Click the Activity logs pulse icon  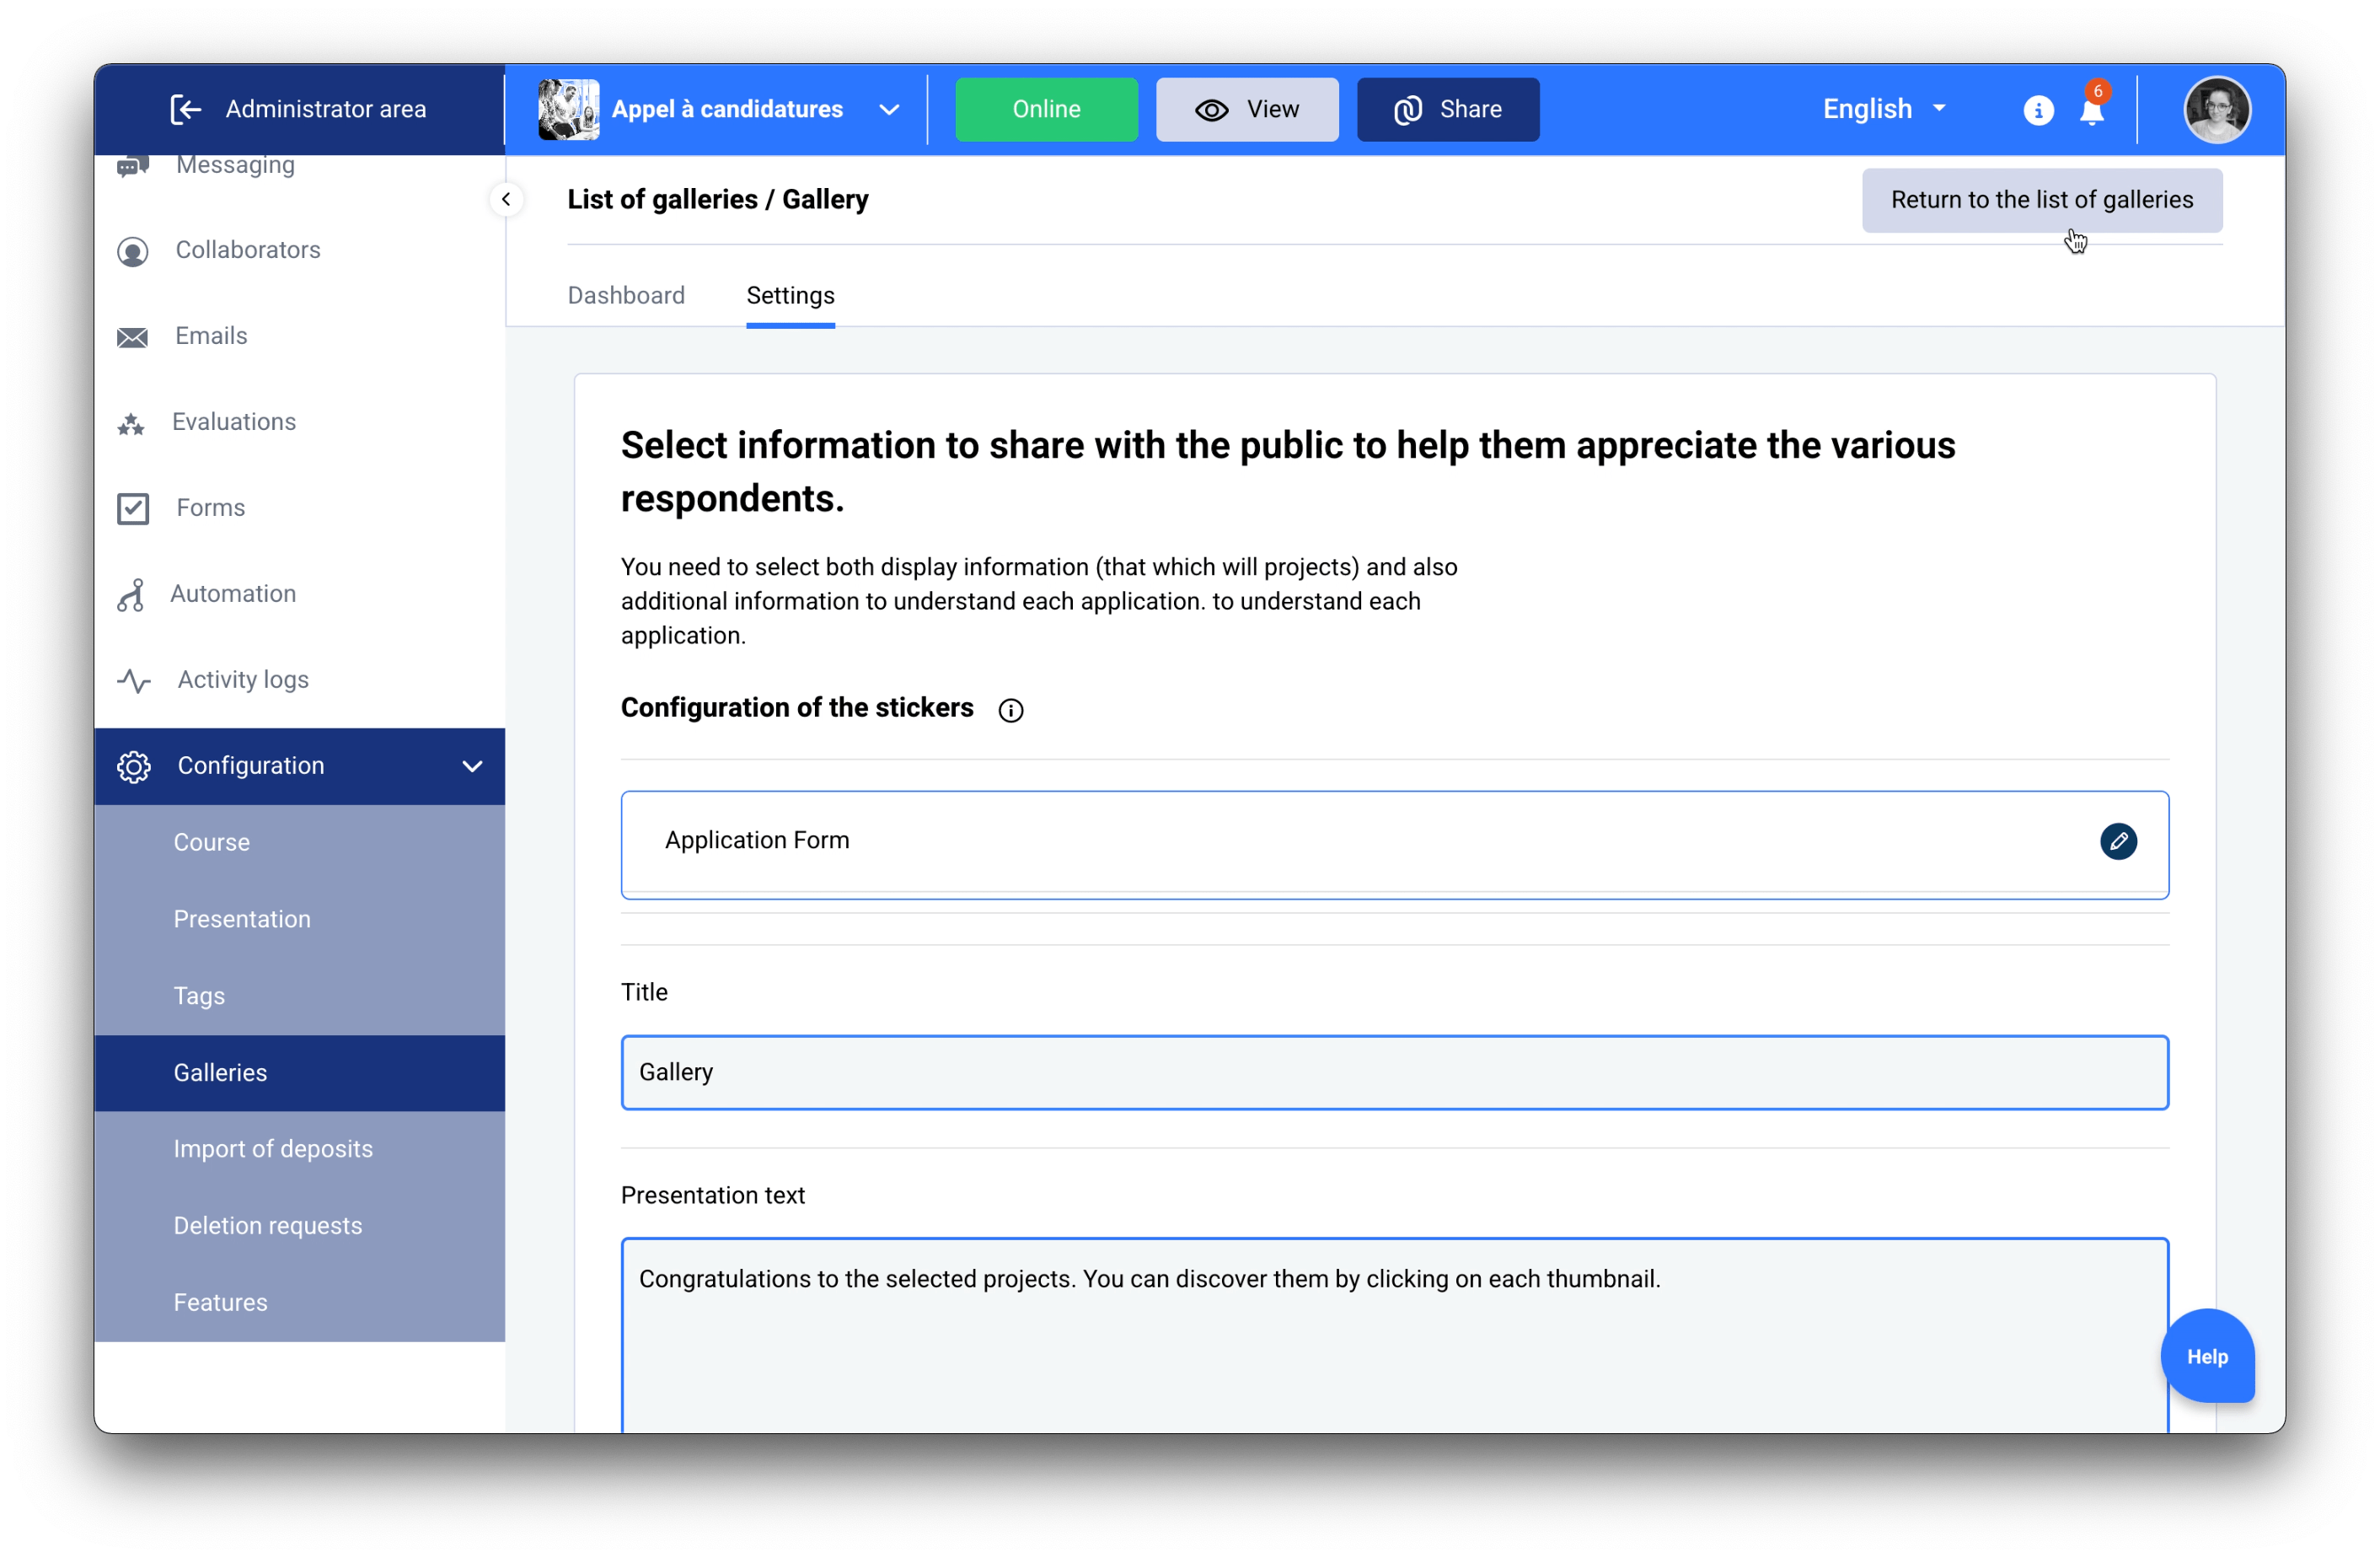click(133, 680)
